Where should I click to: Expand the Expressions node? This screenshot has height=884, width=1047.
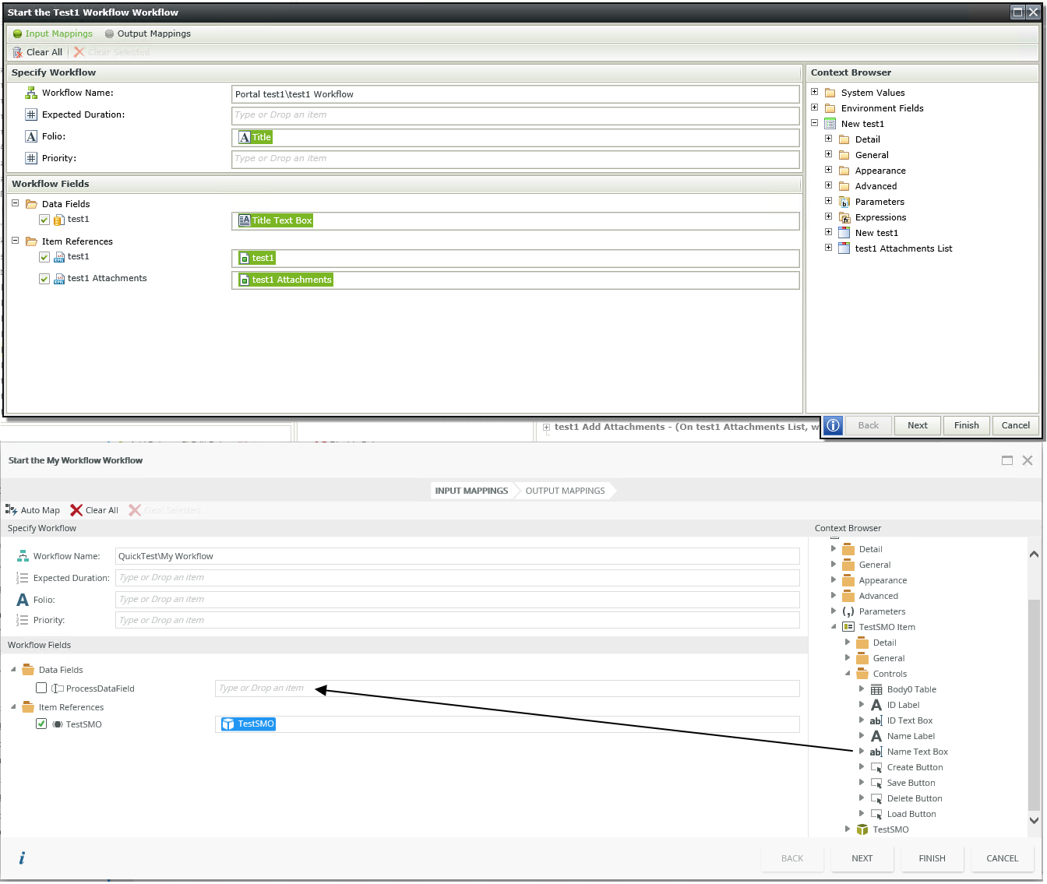[x=829, y=217]
